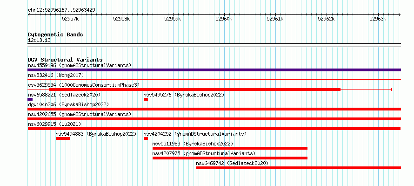The height and width of the screenshot is (186, 414).
Task: Click the nsv4559196 gnomADStructuralVariants label
Action: 80,65
